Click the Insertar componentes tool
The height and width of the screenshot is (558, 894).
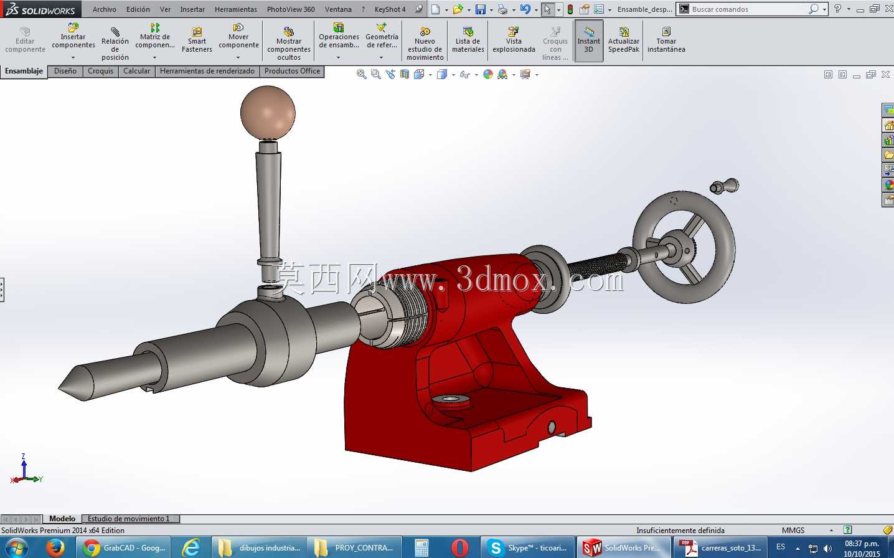pyautogui.click(x=73, y=36)
